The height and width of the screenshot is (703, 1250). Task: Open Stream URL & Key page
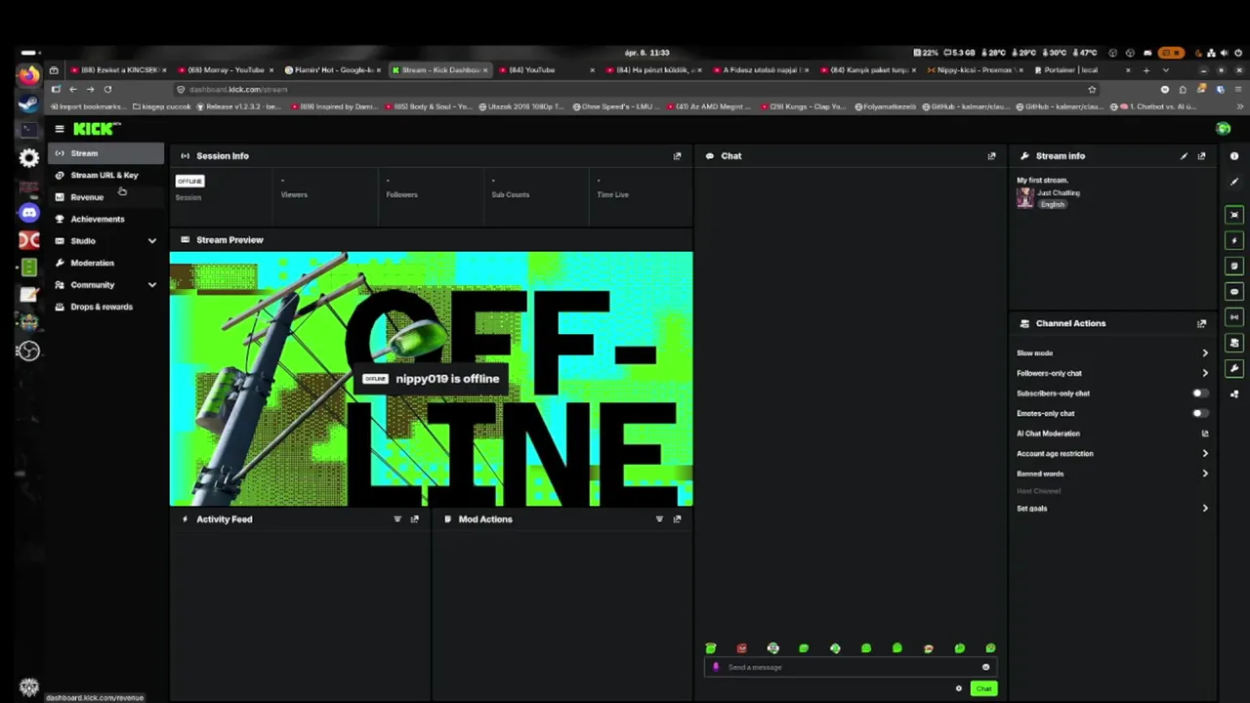pos(105,176)
